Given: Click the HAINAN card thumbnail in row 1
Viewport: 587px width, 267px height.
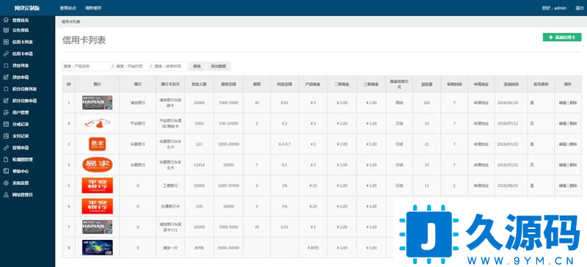Looking at the screenshot, I should point(98,102).
